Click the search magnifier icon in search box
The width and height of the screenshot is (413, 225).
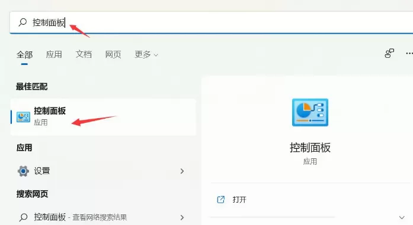(23, 22)
